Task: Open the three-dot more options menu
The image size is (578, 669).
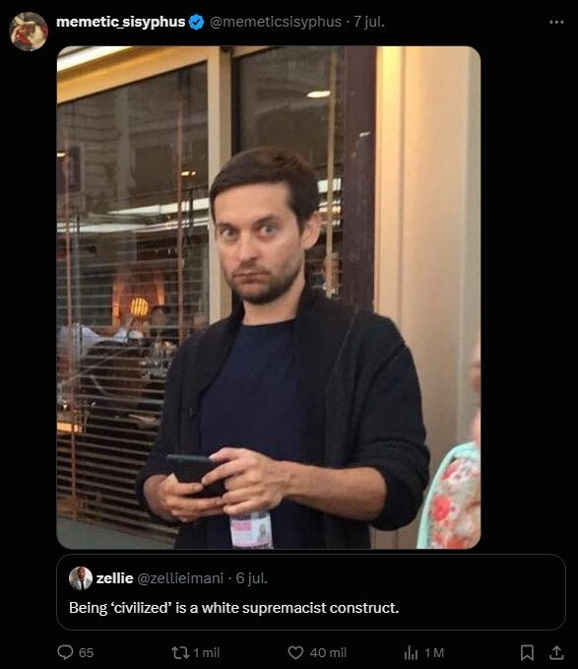Action: pos(556,22)
